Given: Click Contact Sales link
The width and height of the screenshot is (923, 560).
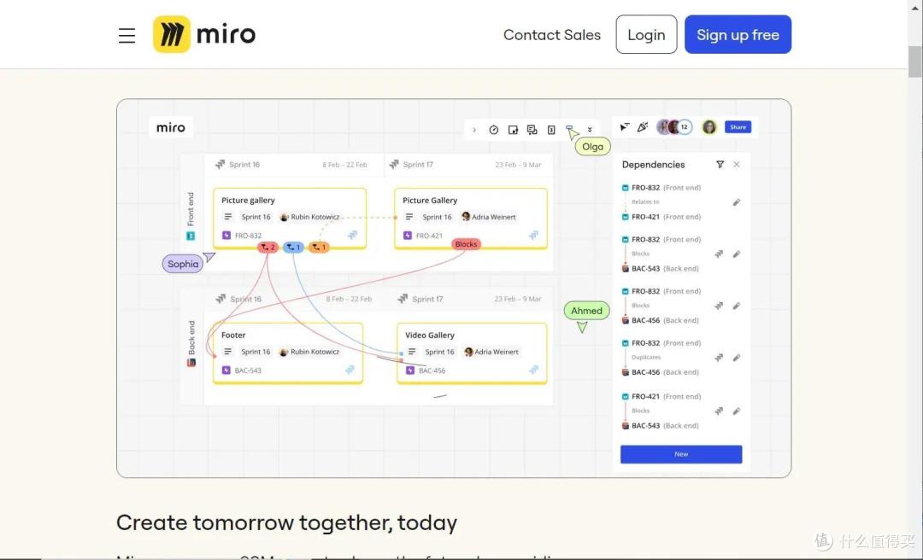Looking at the screenshot, I should click(x=551, y=35).
